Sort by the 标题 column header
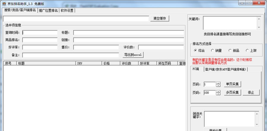Image resolution: width=267 pixels, height=131 pixels. [46, 63]
